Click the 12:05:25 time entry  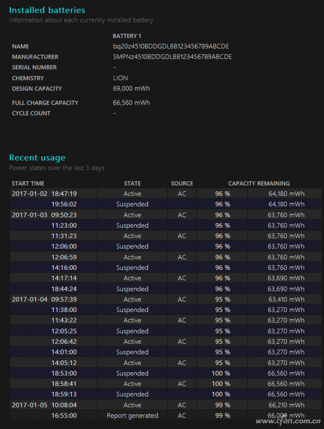click(64, 331)
